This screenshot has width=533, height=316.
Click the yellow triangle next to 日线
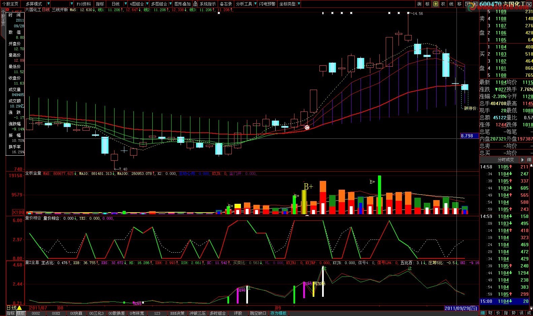20,308
